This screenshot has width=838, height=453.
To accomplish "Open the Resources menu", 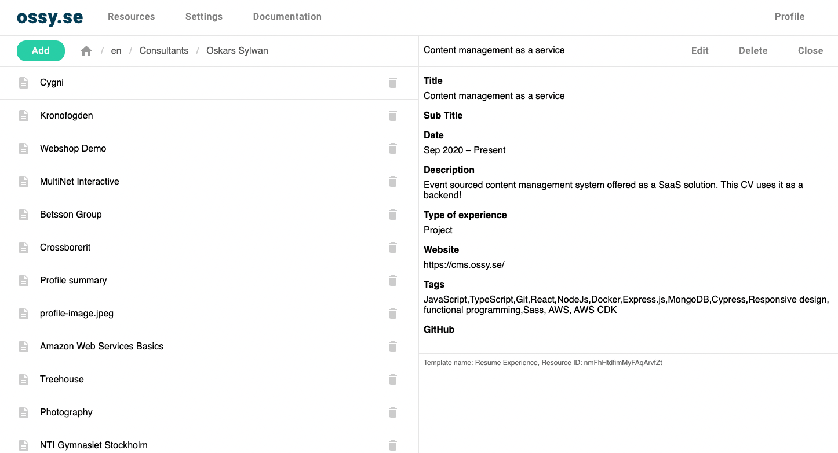I will [131, 17].
